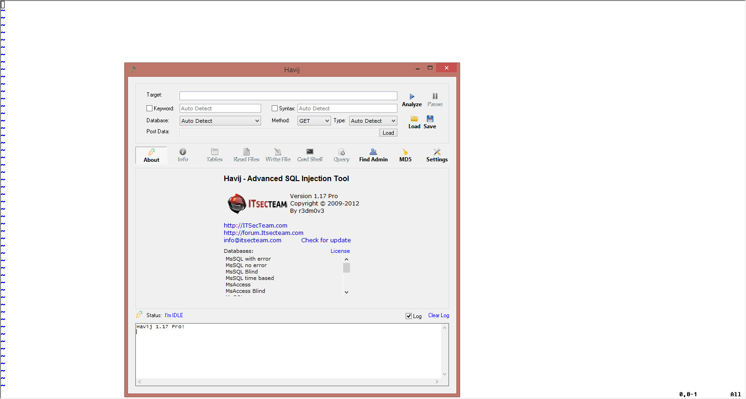The height and width of the screenshot is (399, 746).
Task: Open the Write File tab
Action: click(x=278, y=155)
